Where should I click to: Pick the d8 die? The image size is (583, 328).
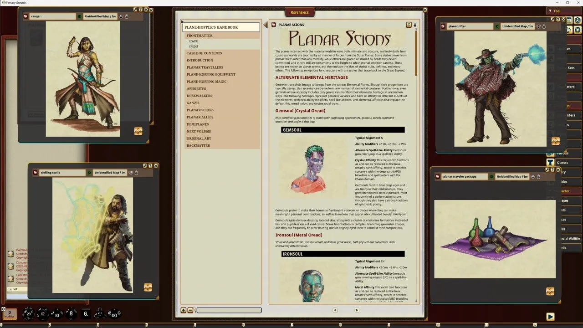71,313
